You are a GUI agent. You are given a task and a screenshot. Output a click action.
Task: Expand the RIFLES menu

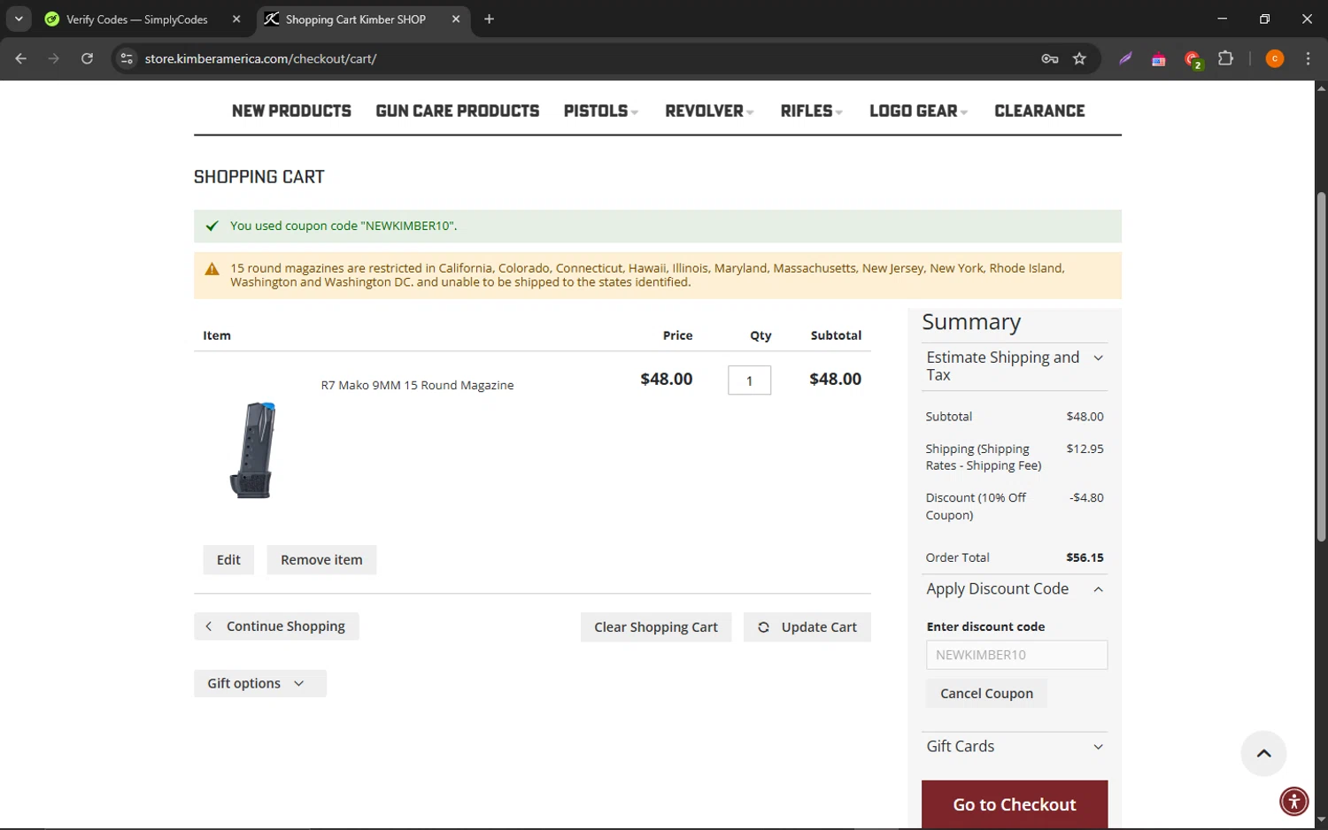click(x=811, y=111)
